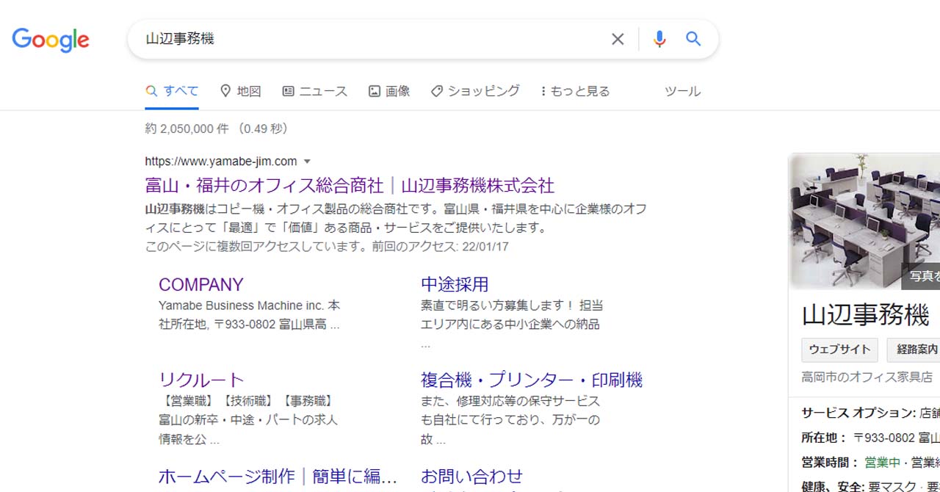940x492 pixels.
Task: Open the COMPANY sitelink
Action: [200, 284]
